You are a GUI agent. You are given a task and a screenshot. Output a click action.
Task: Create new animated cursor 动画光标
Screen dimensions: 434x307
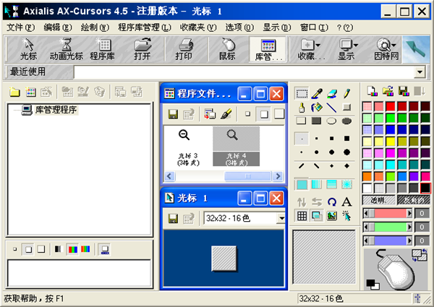(66, 49)
